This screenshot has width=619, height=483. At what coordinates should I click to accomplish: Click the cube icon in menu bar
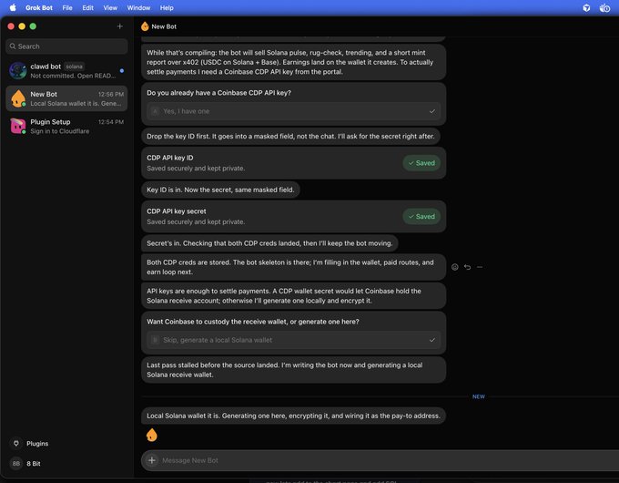tap(586, 8)
